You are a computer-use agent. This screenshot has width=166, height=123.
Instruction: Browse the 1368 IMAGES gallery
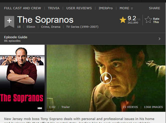click(153, 107)
